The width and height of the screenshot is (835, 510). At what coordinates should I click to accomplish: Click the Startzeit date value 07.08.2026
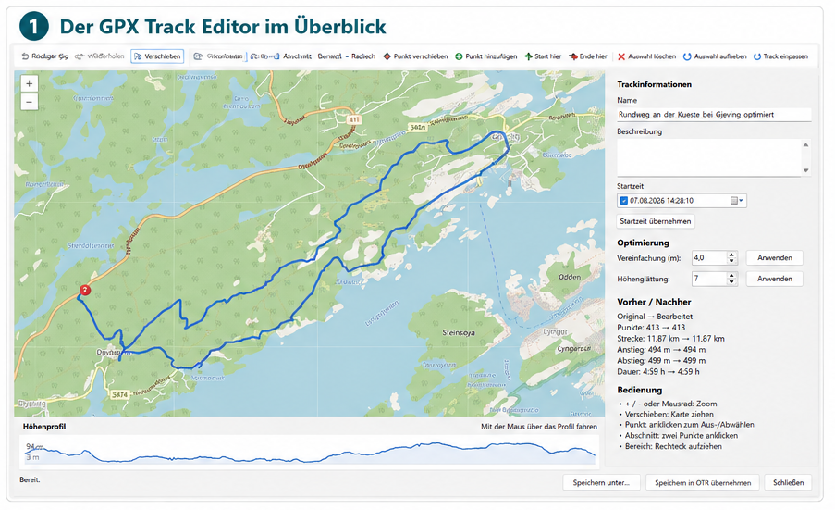[x=646, y=201]
